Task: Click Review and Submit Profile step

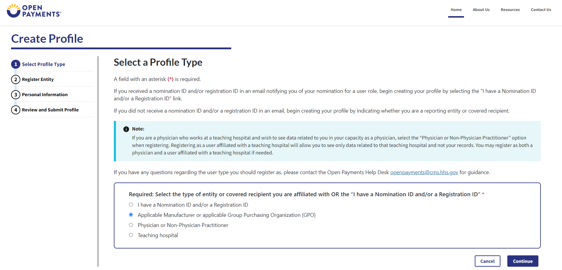Action: [50, 110]
